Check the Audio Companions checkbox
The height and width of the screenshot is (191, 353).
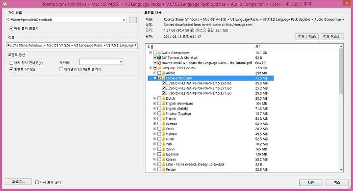[x=155, y=53]
